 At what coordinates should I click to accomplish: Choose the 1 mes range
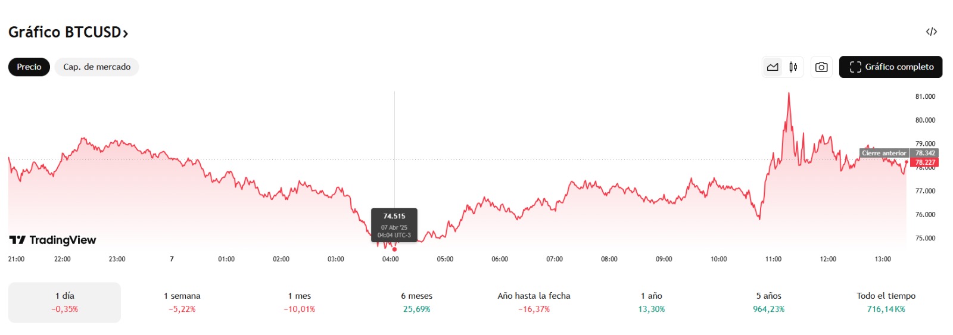300,302
